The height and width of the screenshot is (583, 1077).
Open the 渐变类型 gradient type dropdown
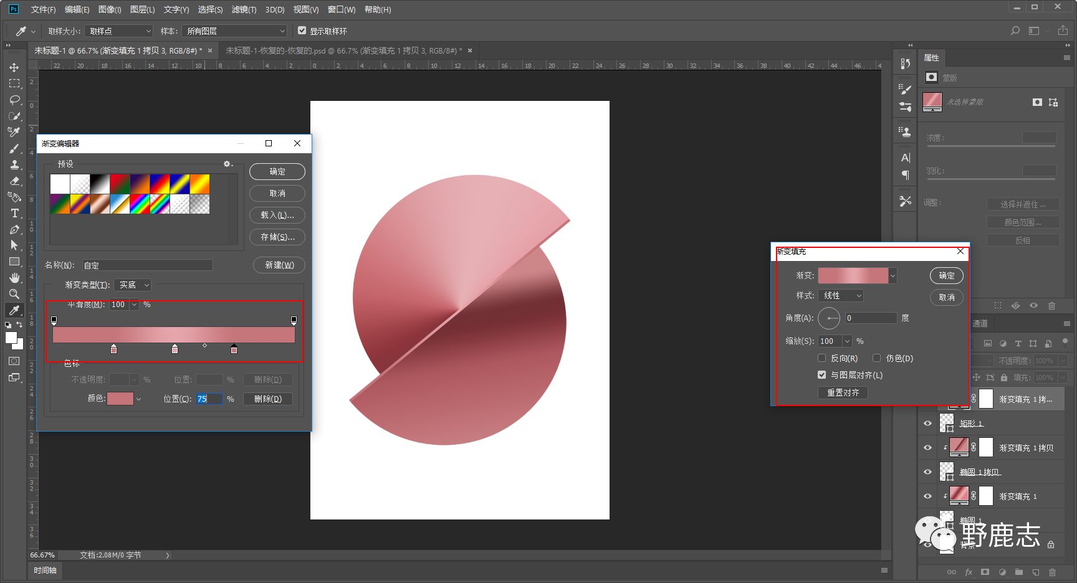(x=132, y=285)
